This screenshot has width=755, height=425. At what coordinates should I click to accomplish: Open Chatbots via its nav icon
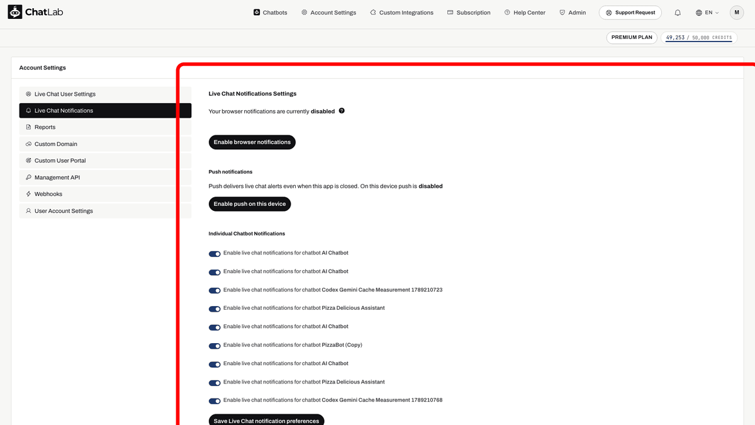(x=257, y=12)
